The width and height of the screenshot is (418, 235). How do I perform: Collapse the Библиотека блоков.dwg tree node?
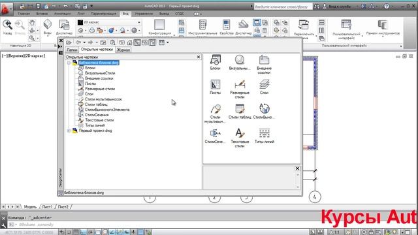69,63
